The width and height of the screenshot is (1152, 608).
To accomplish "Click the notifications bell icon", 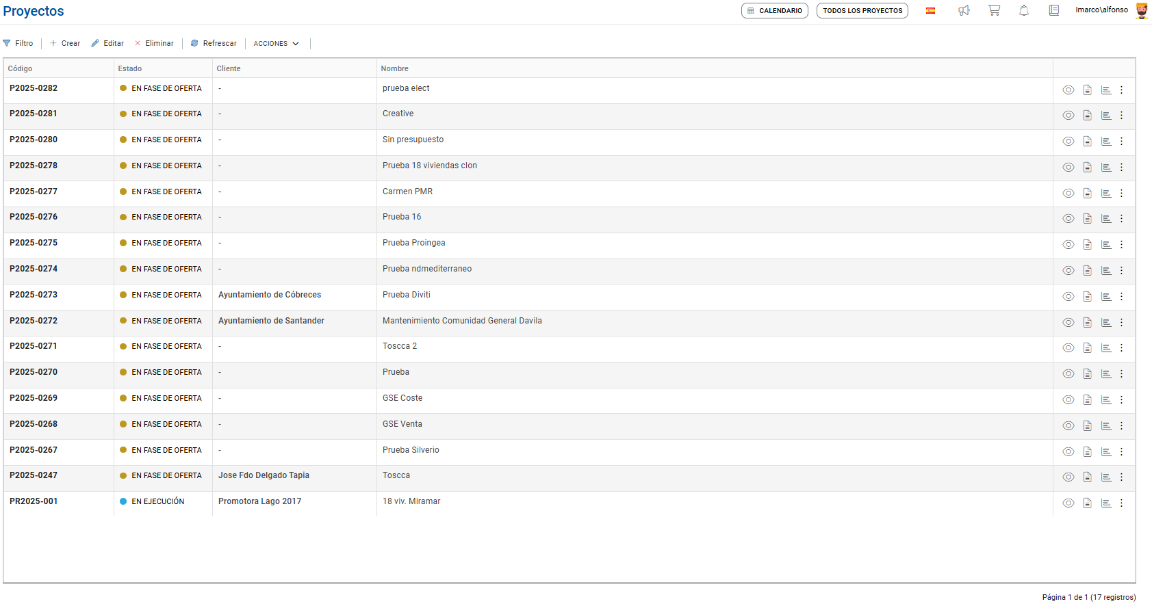I will coord(1024,10).
